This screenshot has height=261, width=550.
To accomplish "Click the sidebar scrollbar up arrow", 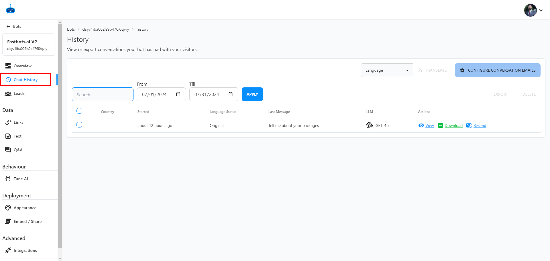I will [60, 22].
